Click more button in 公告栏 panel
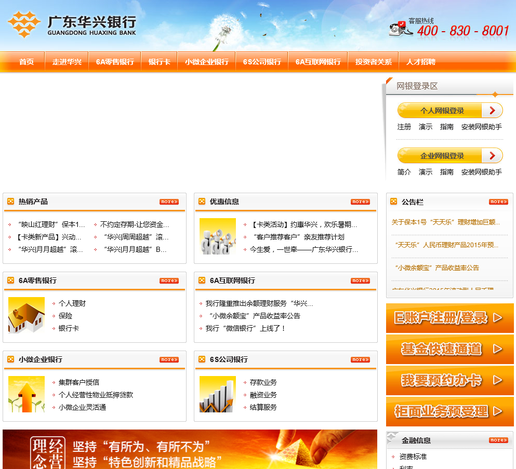 pyautogui.click(x=498, y=202)
